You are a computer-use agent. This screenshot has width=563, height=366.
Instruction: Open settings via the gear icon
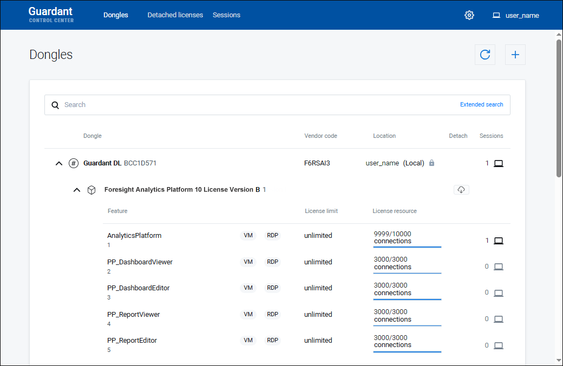[x=469, y=15]
